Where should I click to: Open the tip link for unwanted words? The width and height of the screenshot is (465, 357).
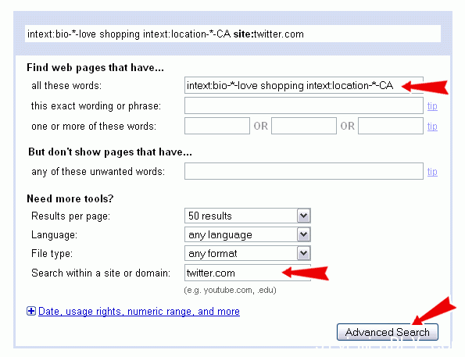pos(432,171)
